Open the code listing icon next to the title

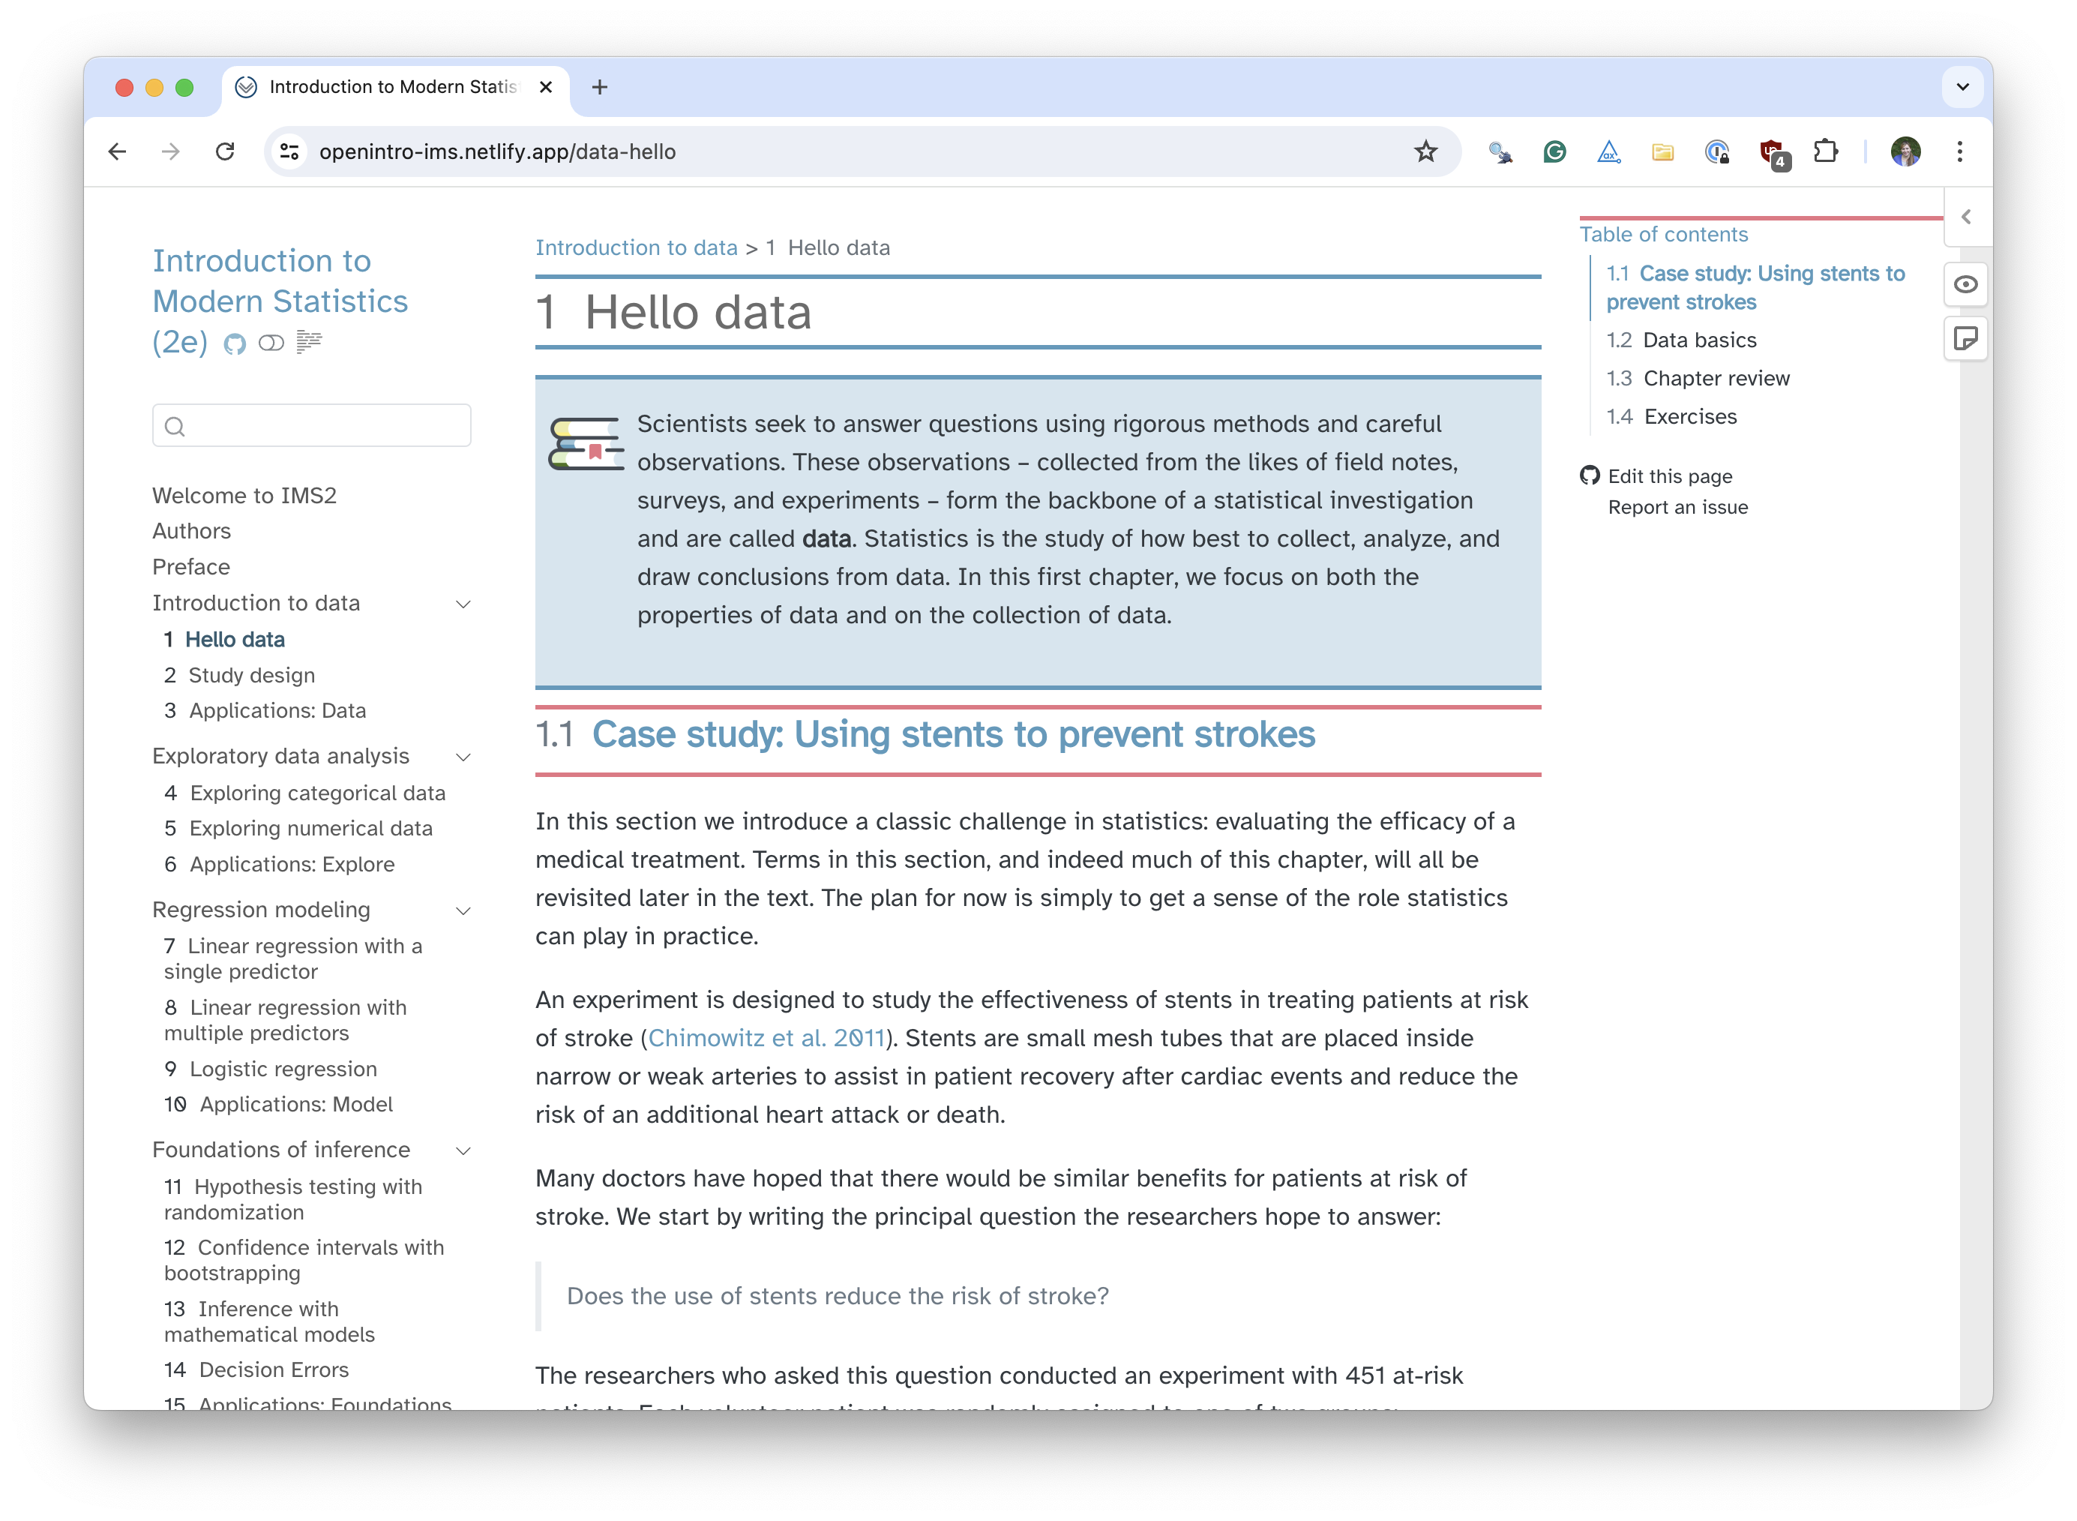[x=309, y=343]
